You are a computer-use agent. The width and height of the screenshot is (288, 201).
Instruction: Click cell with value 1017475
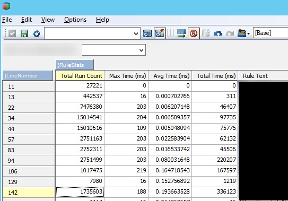point(80,171)
